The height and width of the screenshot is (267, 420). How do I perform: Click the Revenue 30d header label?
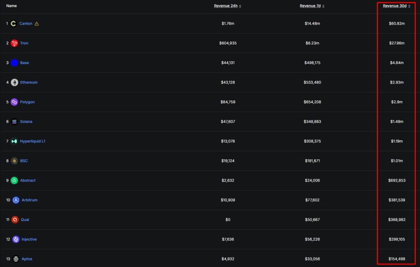click(395, 6)
